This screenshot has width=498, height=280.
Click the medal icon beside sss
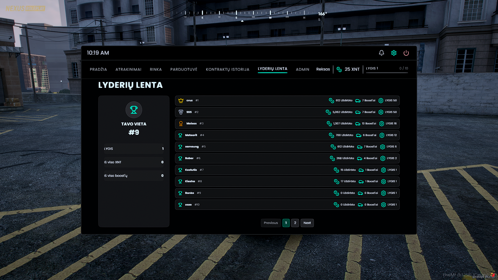click(x=181, y=112)
